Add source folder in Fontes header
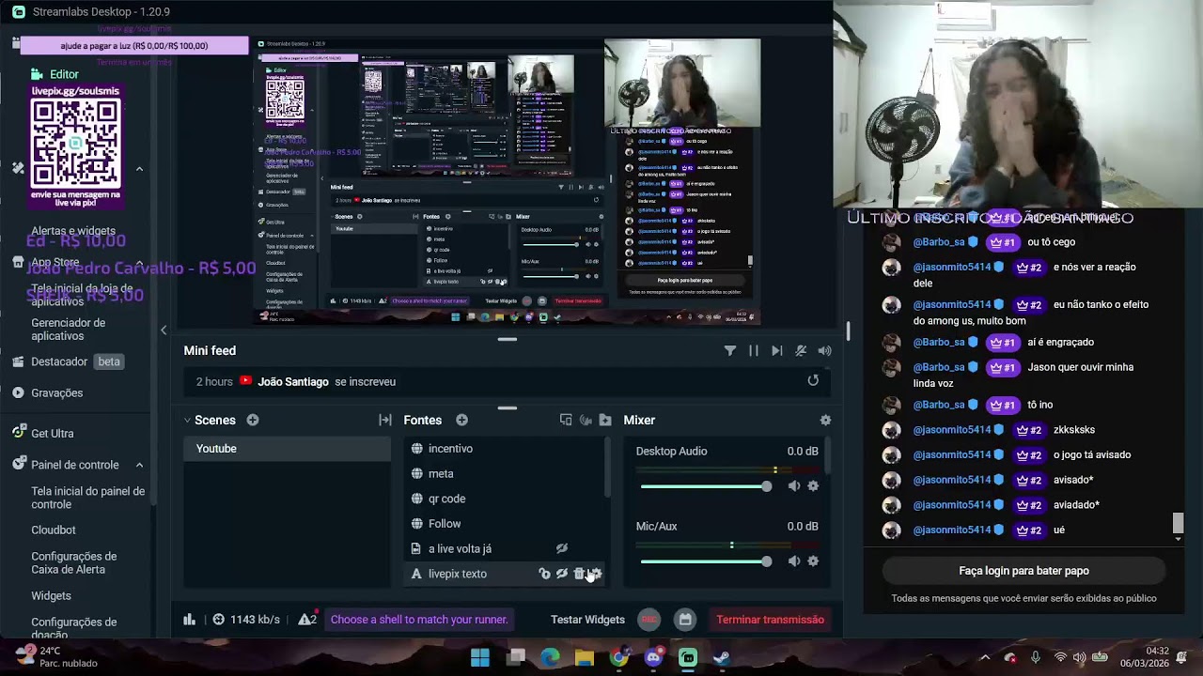This screenshot has width=1203, height=676. point(605,420)
